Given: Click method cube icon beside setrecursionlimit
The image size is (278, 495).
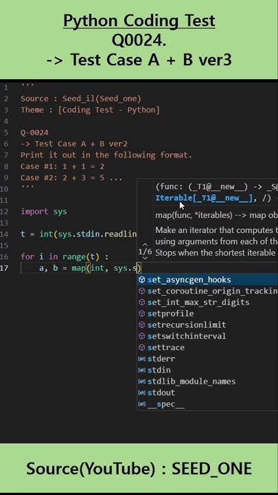Looking at the screenshot, I should click(x=142, y=324).
